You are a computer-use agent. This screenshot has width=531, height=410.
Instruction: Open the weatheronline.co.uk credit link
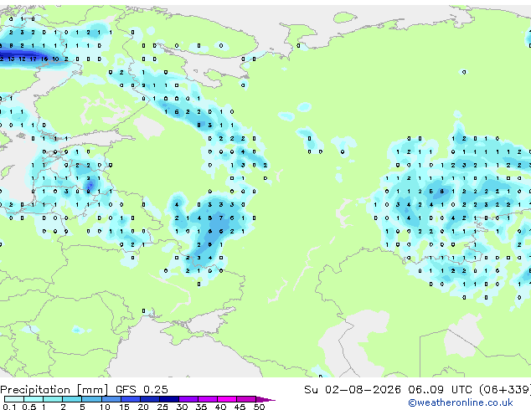(x=461, y=402)
